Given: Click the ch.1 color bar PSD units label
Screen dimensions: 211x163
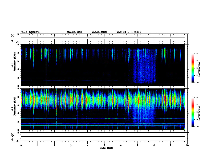Looking at the screenshot, I should click(200, 70).
